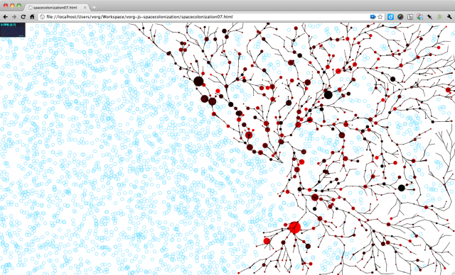Click the forward navigation arrow
The width and height of the screenshot is (455, 275).
[x=14, y=17]
